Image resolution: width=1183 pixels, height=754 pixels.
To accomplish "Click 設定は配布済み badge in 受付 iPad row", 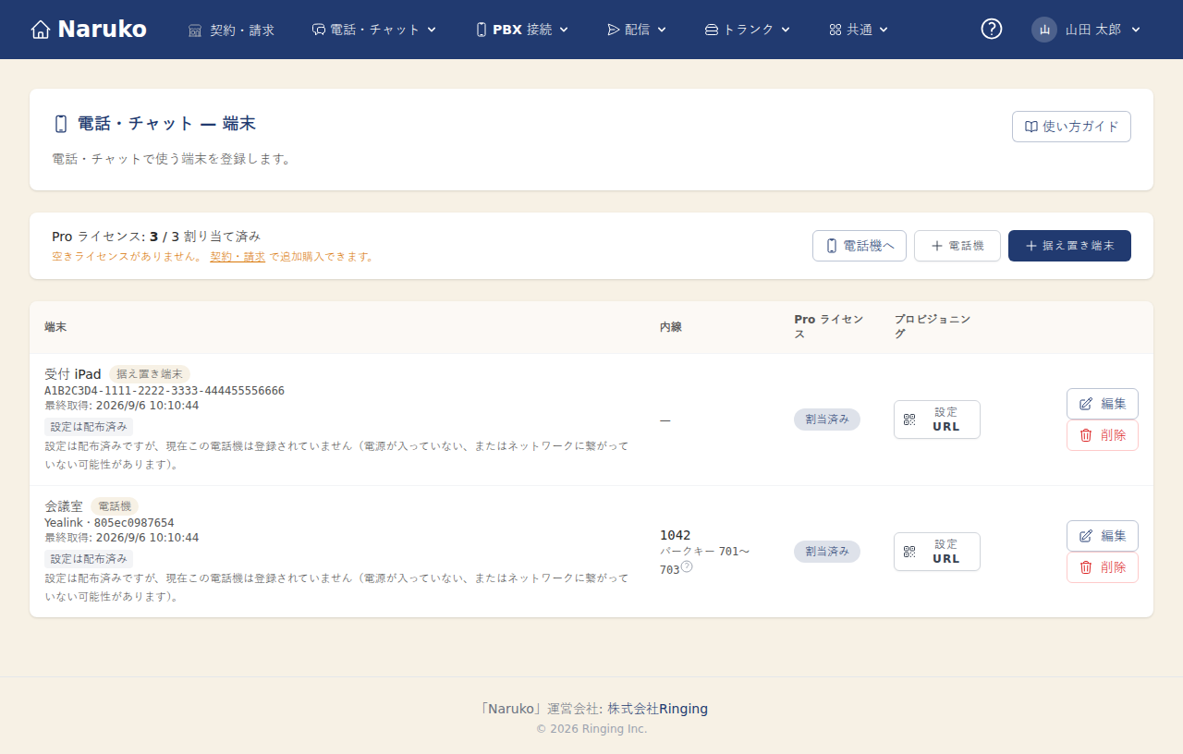I will click(89, 427).
